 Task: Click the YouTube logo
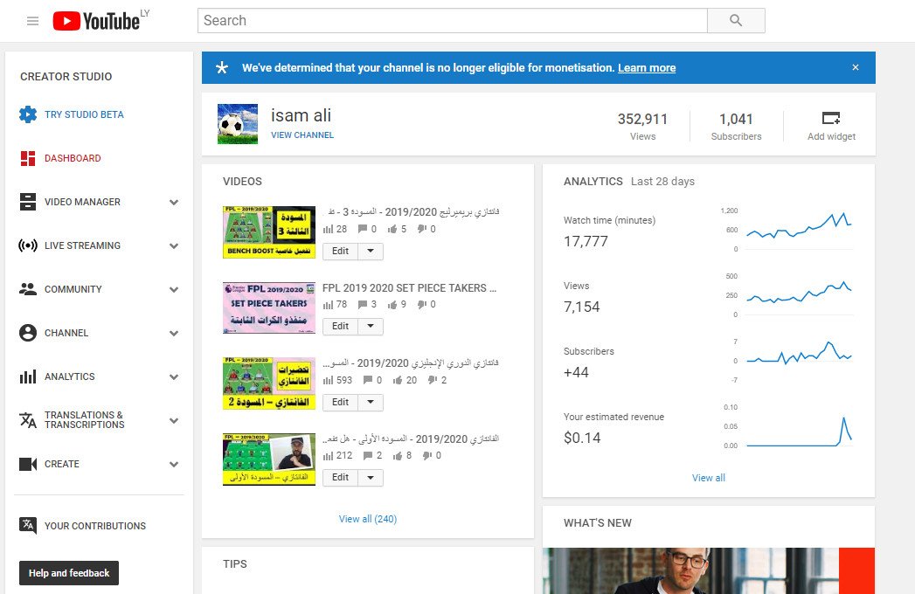click(x=97, y=21)
